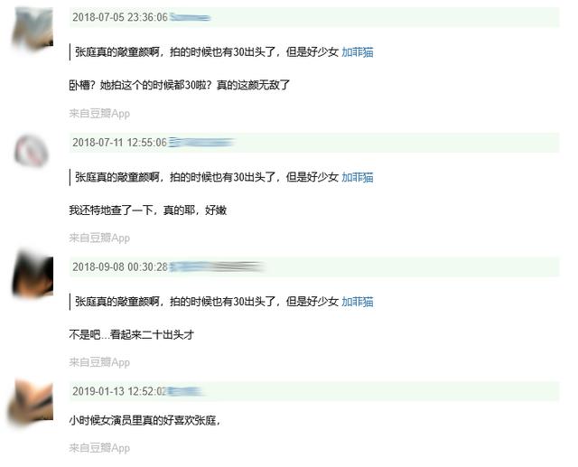Image resolution: width=578 pixels, height=467 pixels.
Task: Click blurred username beside 2018-07-05 23:36:06
Action: (x=190, y=17)
